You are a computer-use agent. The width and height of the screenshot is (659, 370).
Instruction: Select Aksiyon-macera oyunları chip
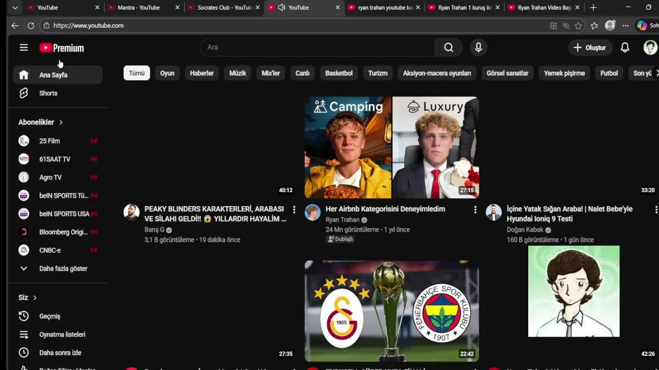[437, 73]
